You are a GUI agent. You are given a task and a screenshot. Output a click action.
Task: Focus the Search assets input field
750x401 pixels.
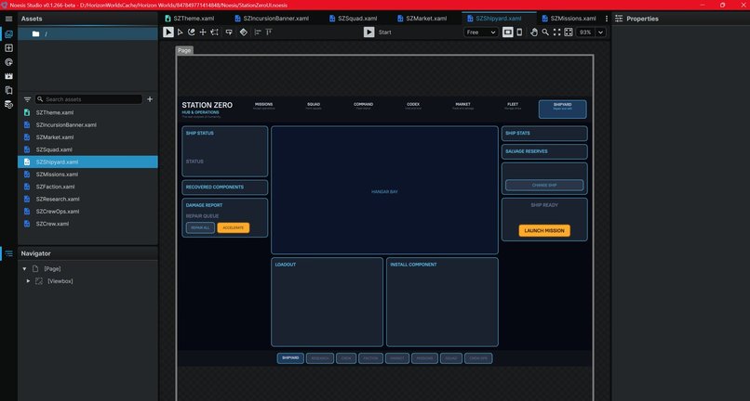point(88,99)
